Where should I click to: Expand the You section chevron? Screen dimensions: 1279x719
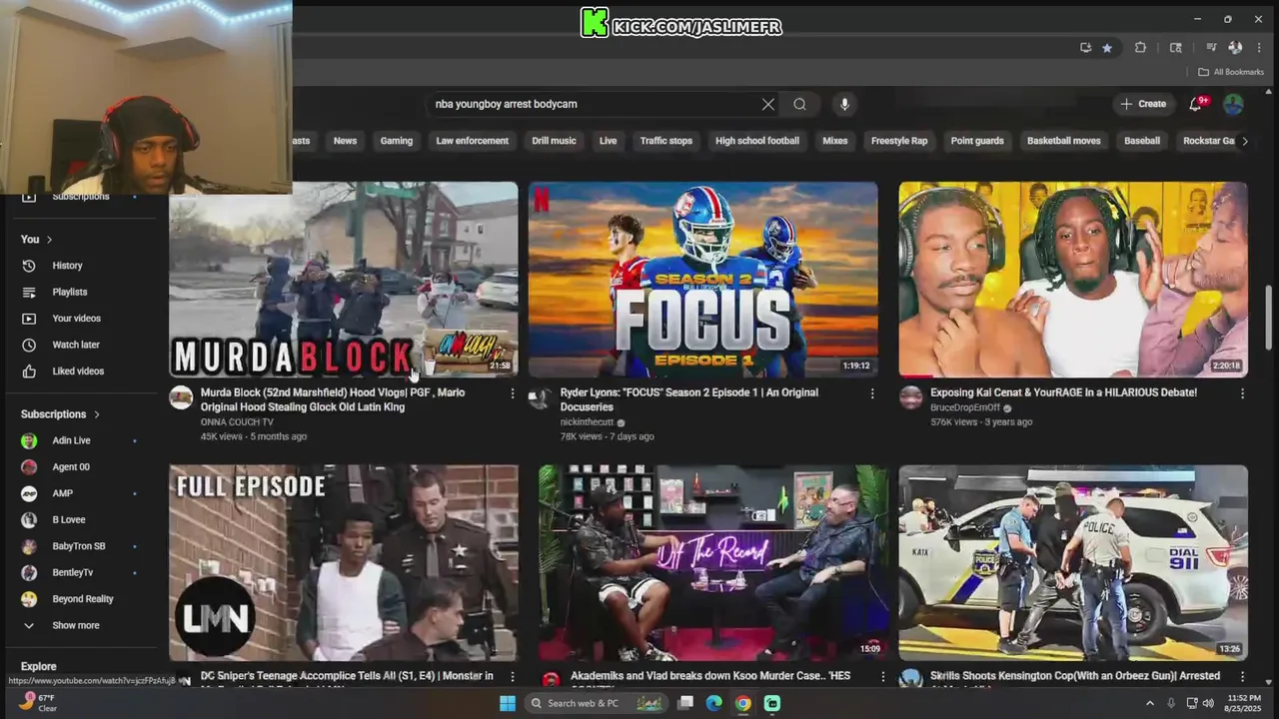tap(49, 240)
